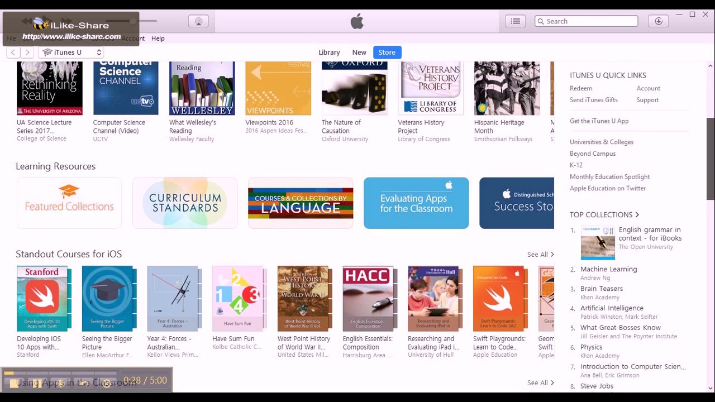Switch to the Library tab
The image size is (715, 402).
329,52
